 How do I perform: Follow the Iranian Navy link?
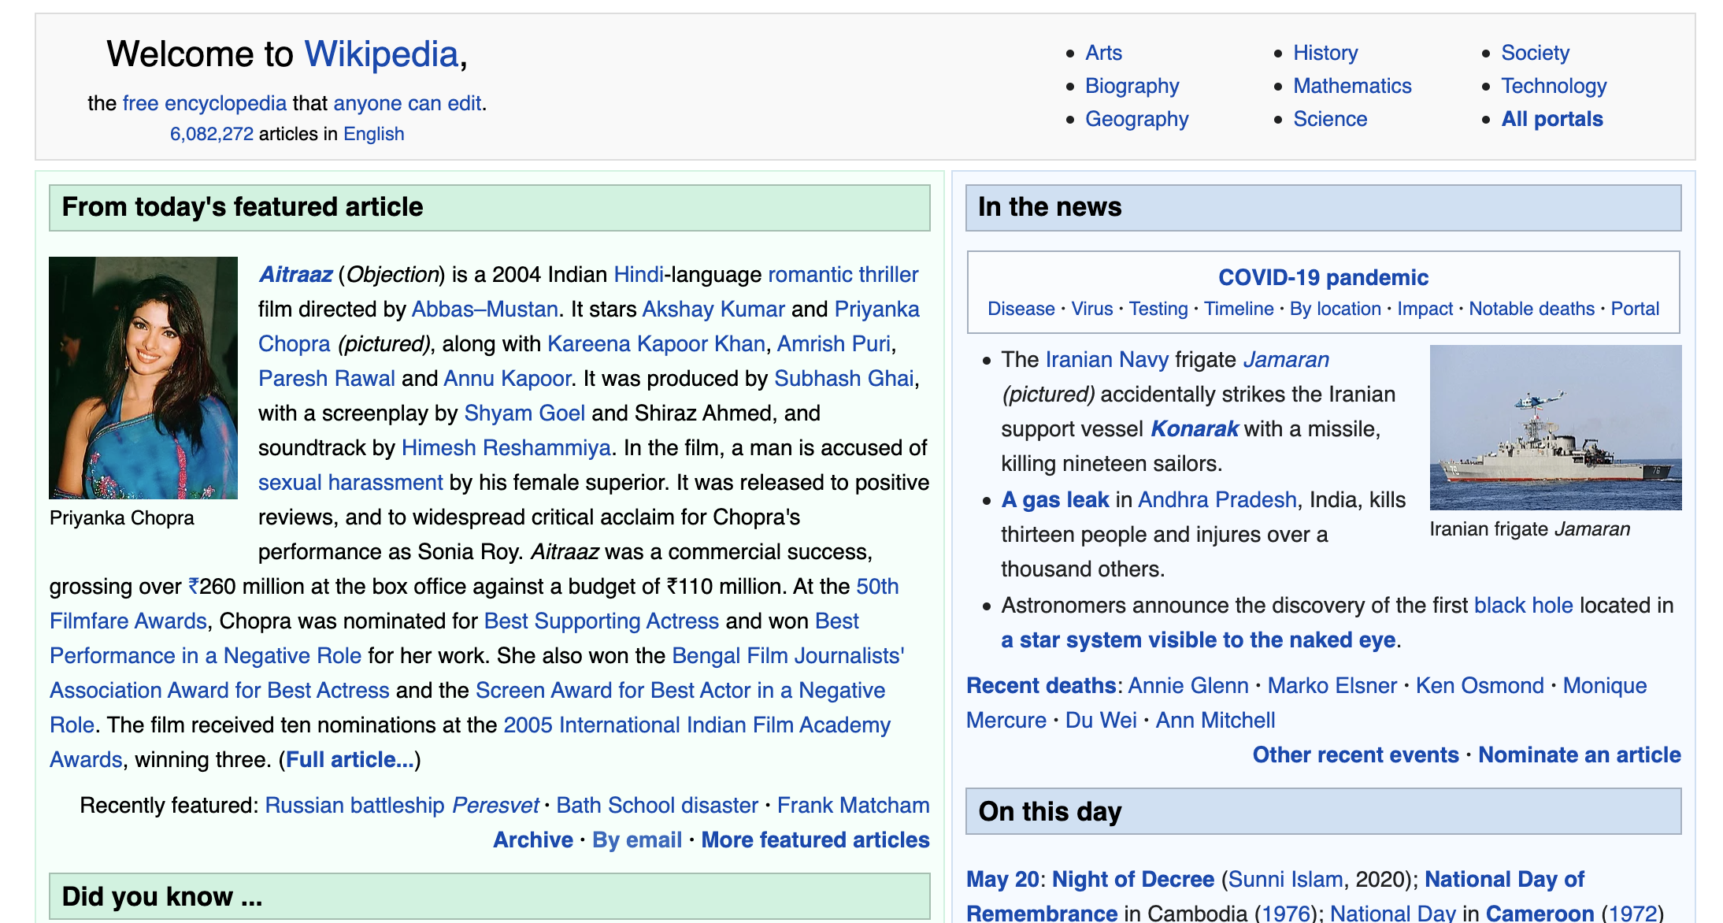(1107, 360)
